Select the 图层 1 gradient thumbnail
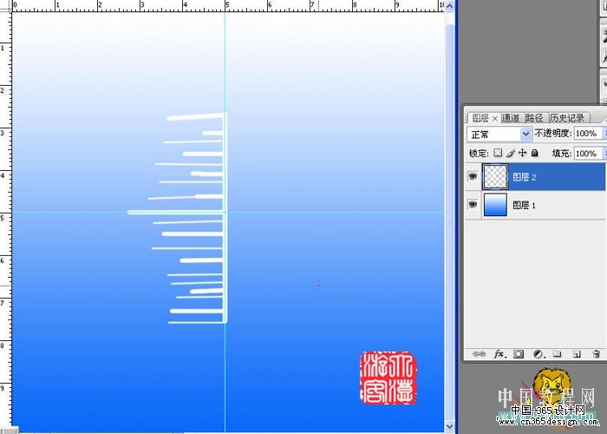Screen dimensions: 607x434 point(495,205)
